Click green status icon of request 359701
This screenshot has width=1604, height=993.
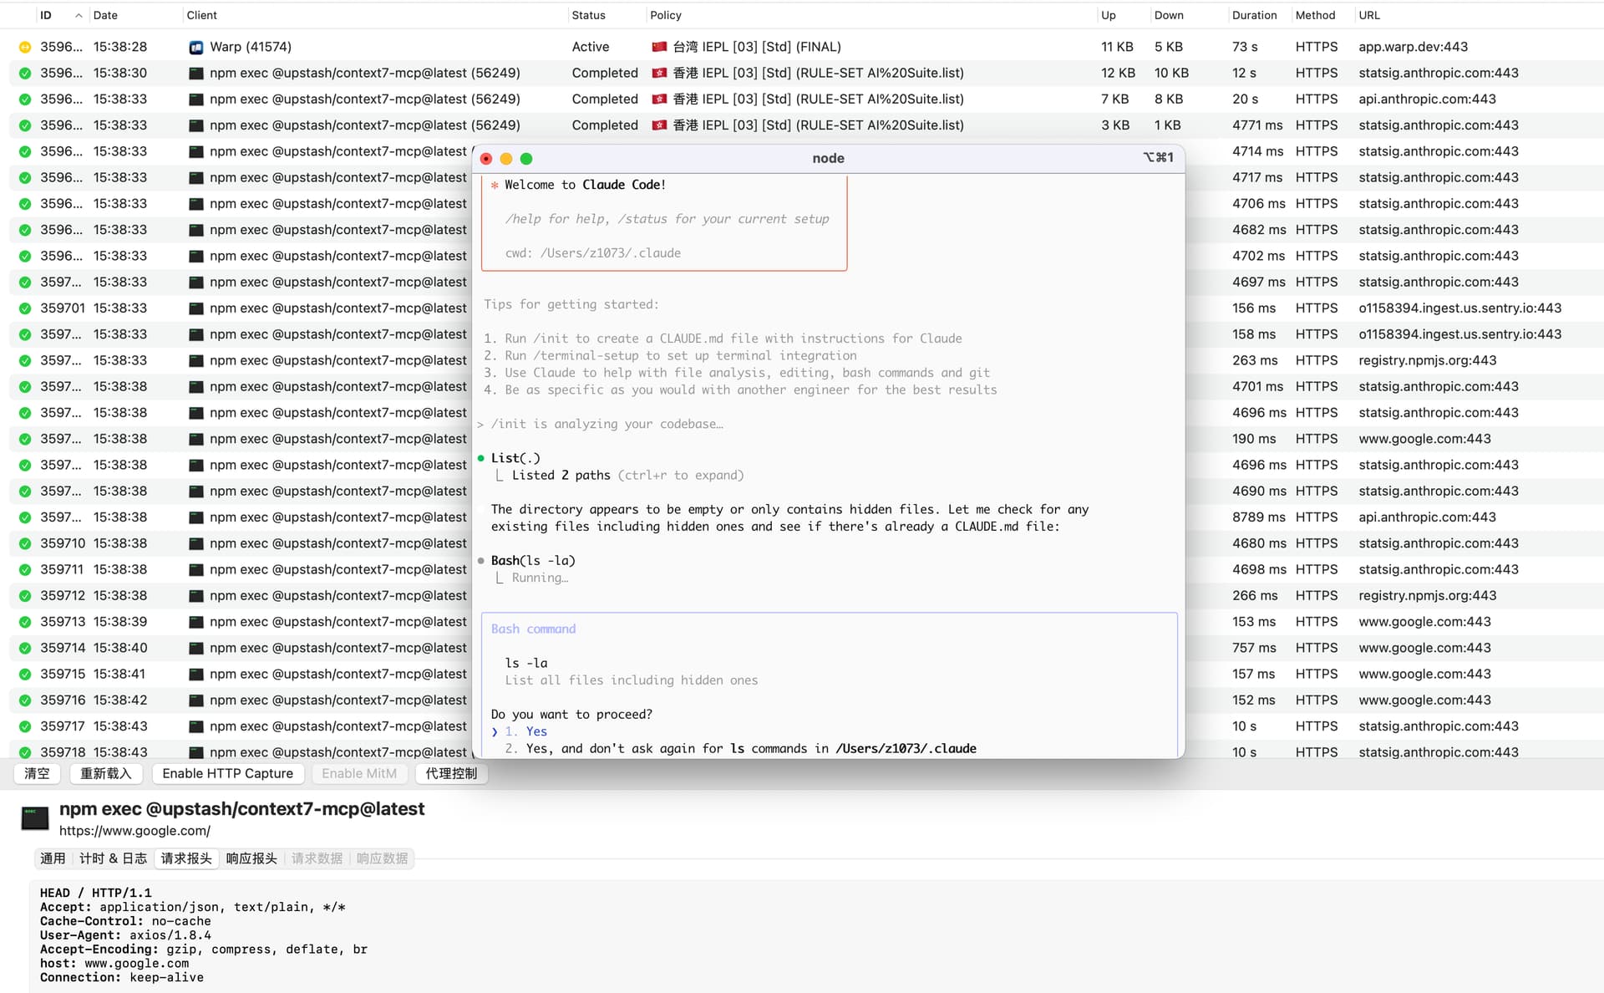coord(25,308)
